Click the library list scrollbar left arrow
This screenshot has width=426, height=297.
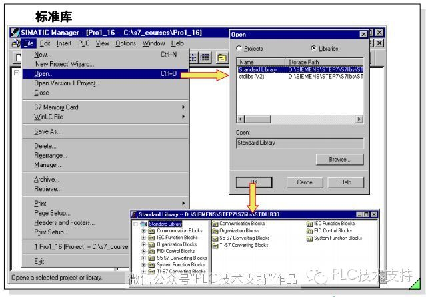coord(241,119)
